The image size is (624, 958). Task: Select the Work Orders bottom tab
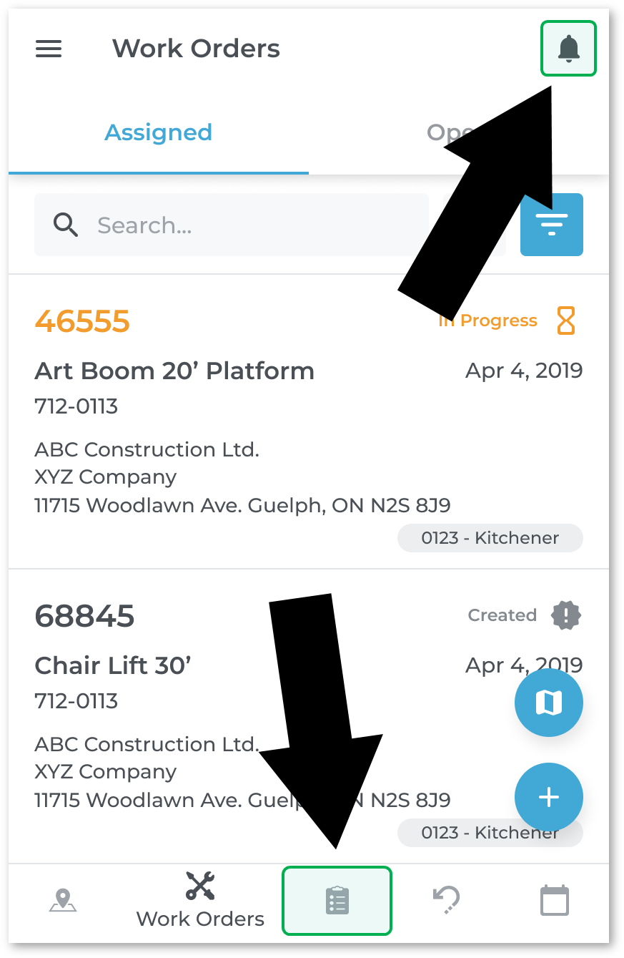[200, 899]
